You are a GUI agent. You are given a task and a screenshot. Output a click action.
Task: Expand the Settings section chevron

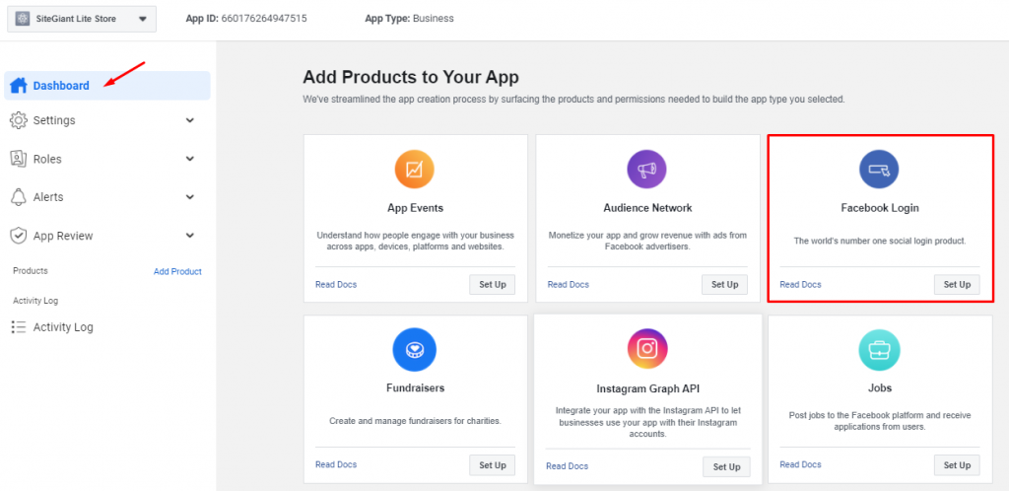click(x=190, y=120)
